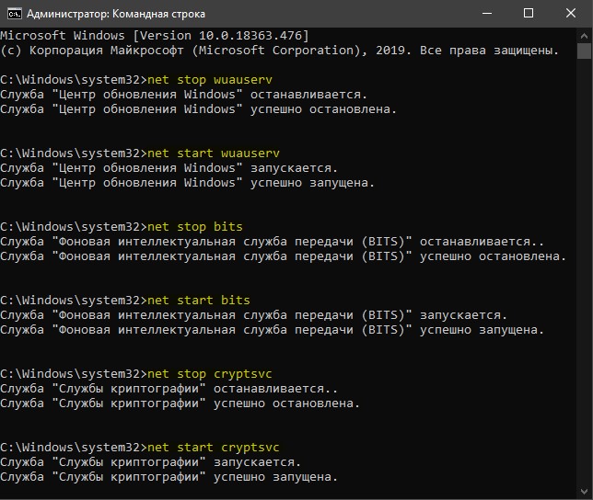Click the command net start bits

(199, 301)
